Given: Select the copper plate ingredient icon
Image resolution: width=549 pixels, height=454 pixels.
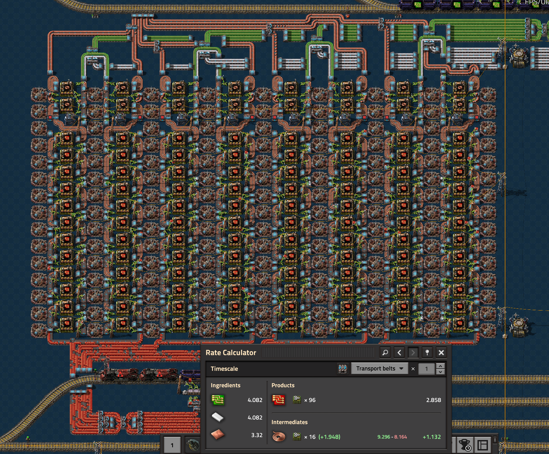Looking at the screenshot, I should click(x=218, y=435).
